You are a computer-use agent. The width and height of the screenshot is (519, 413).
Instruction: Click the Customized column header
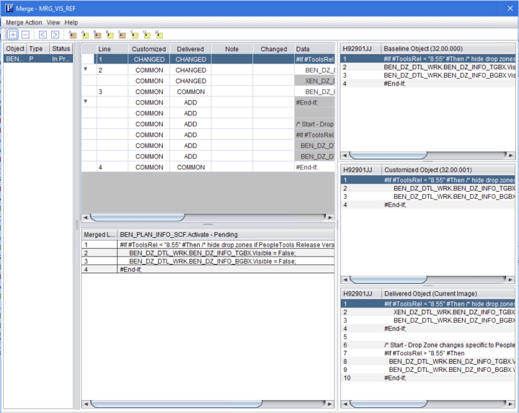(149, 49)
